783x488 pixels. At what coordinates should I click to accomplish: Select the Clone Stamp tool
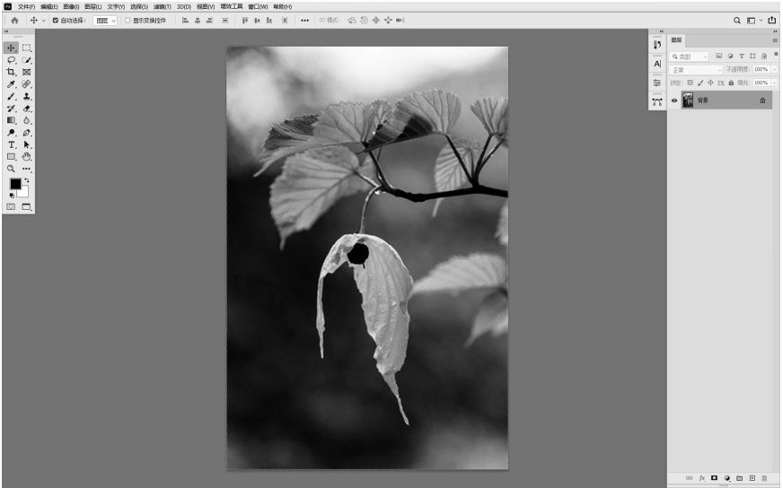pyautogui.click(x=26, y=96)
